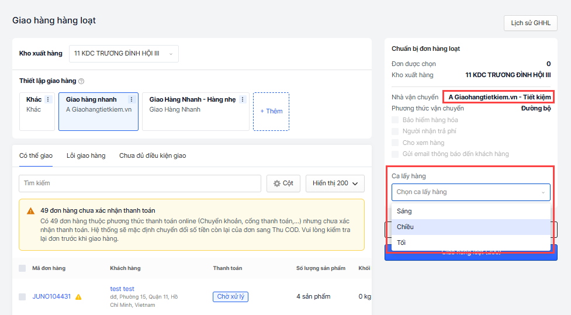Select the Giao hàng nhanh delivery card

(x=98, y=112)
